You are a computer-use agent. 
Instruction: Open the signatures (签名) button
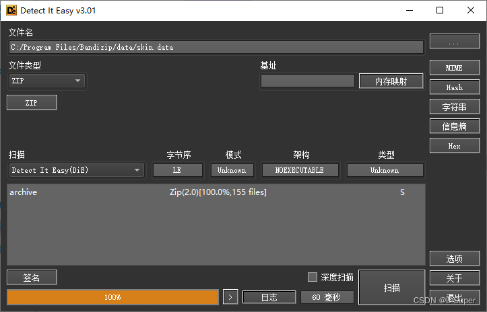(x=32, y=277)
